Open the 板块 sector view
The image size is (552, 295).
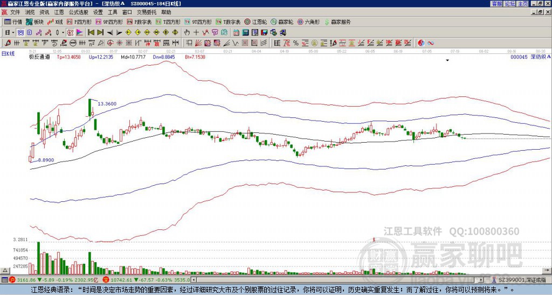point(34,22)
